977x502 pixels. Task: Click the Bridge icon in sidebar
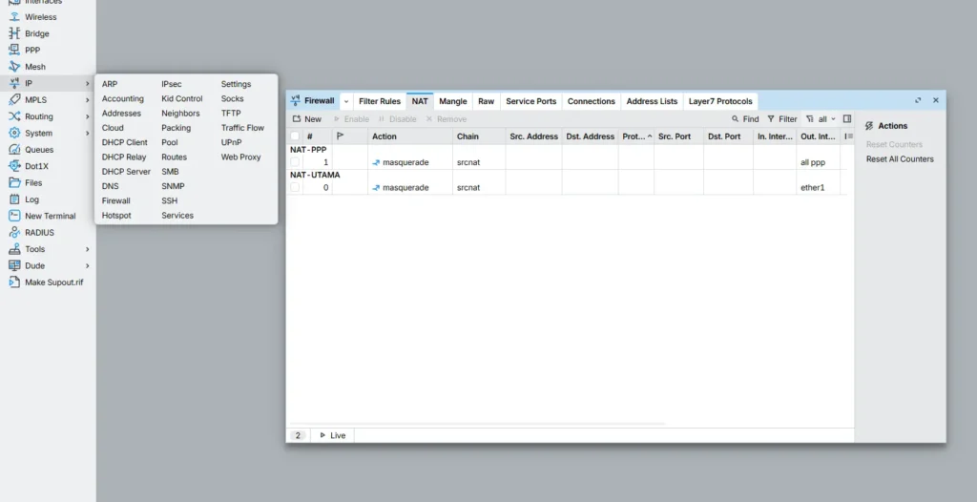point(14,33)
